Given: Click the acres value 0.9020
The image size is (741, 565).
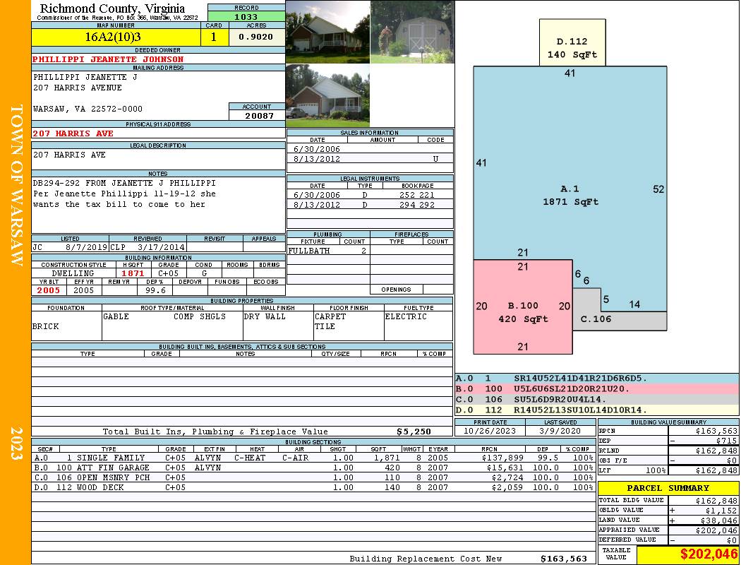Looking at the screenshot, I should [x=255, y=37].
